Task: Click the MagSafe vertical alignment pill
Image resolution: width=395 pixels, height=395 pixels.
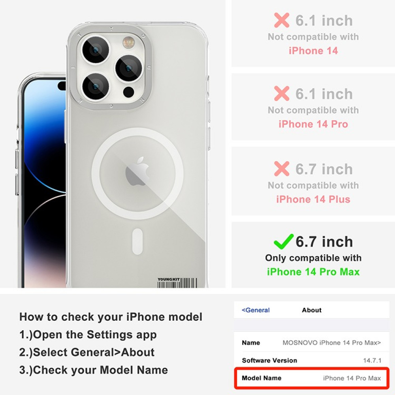Action: click(137, 241)
